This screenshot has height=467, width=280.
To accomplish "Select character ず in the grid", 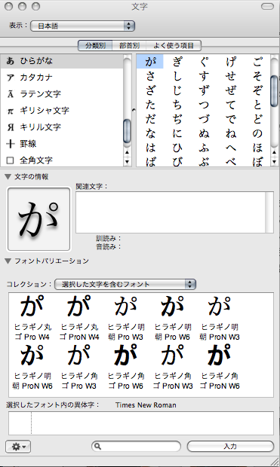I will coord(204,90).
